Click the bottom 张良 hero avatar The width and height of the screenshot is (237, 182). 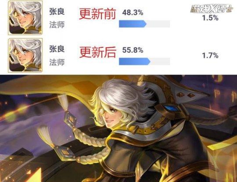pos(25,56)
